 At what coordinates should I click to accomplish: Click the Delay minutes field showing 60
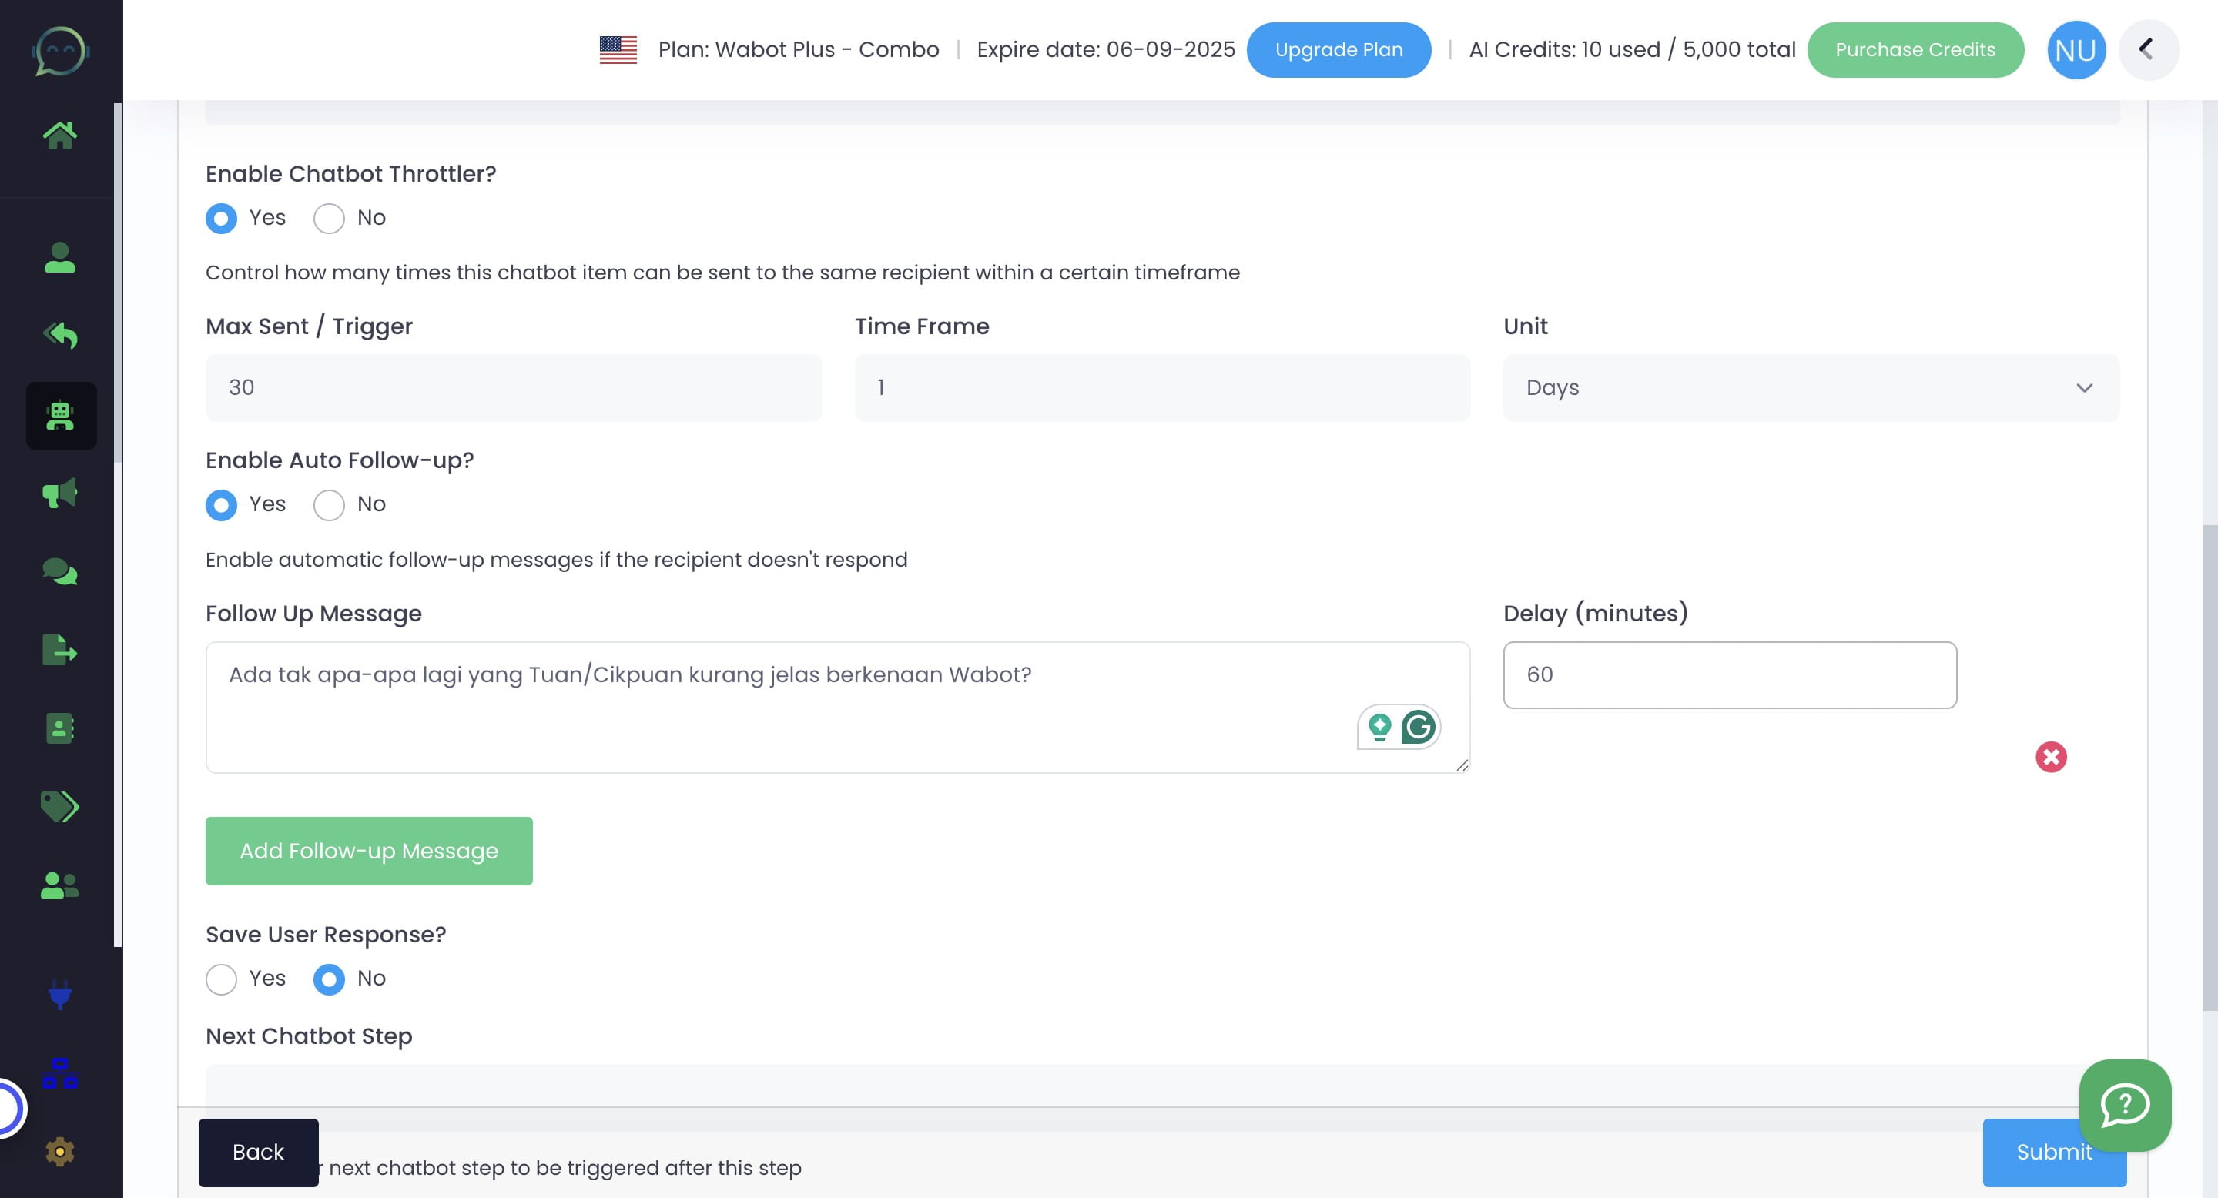[1730, 674]
